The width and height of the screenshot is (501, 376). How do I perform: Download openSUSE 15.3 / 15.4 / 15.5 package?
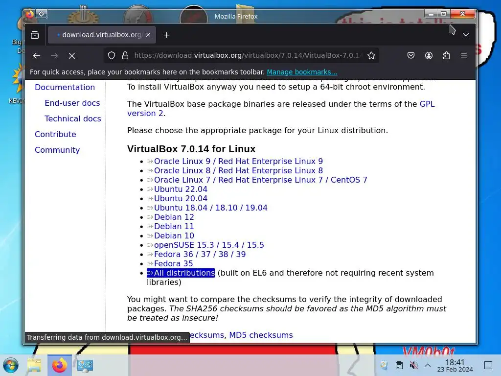[205, 245]
